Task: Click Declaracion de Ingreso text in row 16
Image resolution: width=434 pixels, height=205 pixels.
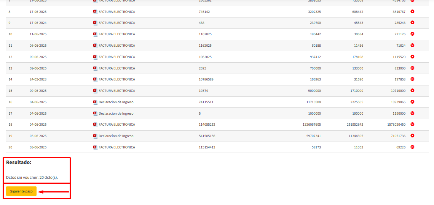Action: tap(116, 102)
